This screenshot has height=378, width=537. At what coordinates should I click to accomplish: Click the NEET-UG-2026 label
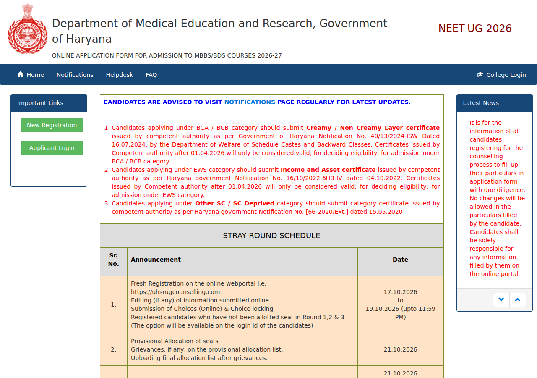pyautogui.click(x=475, y=29)
